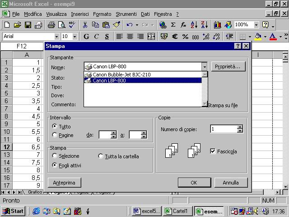Image resolution: width=289 pixels, height=217 pixels.
Task: Launch Internet Explorer from quick launch
Action: point(37,211)
